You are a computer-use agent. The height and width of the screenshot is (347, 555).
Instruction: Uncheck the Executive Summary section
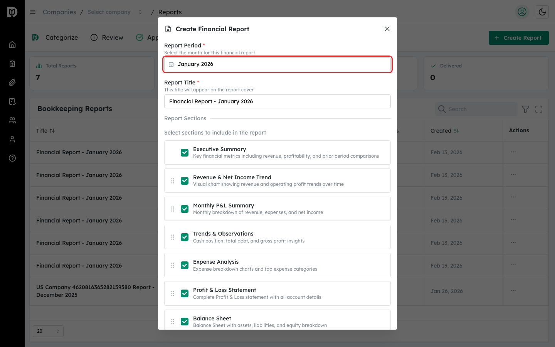185,152
